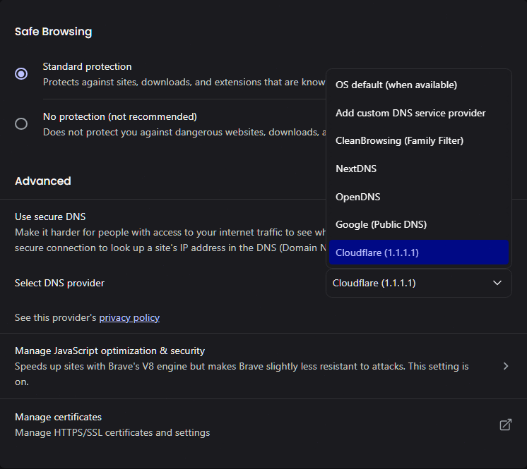The height and width of the screenshot is (469, 527).
Task: Open Manage certificates settings
Action: [x=58, y=417]
